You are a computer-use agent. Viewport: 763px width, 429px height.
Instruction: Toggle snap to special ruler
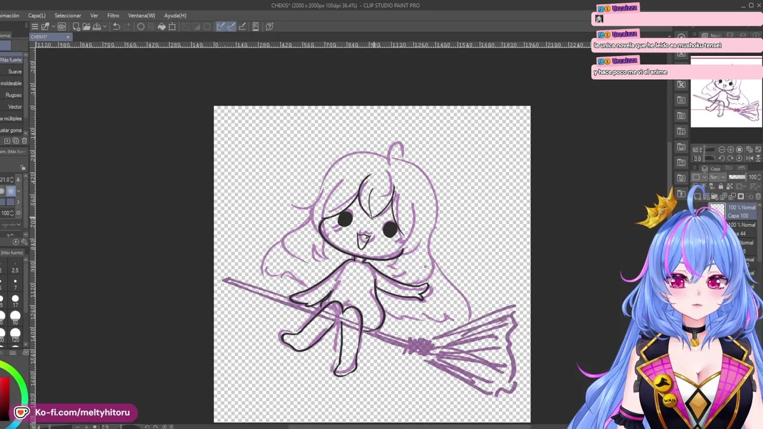[x=232, y=26]
